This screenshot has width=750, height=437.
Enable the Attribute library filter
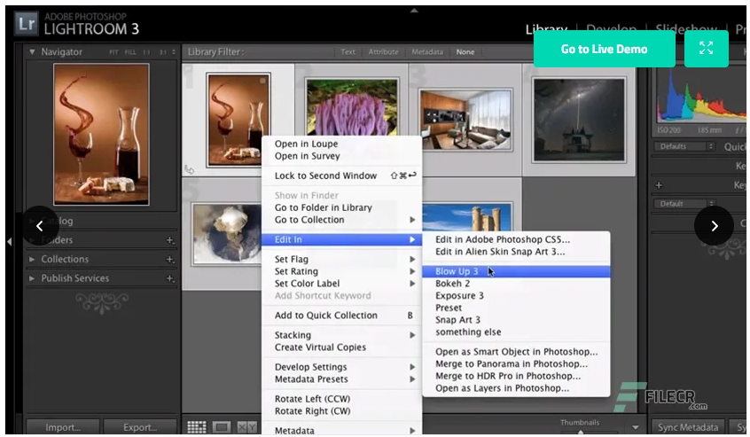click(383, 52)
